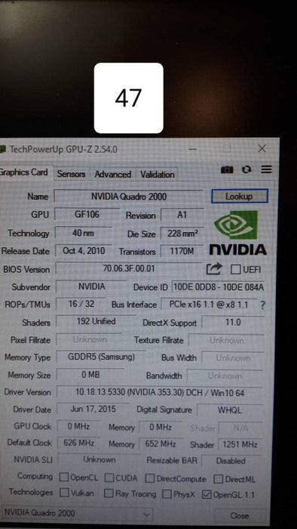Image resolution: width=297 pixels, height=529 pixels.
Task: Click the Transistors field 1170M
Action: point(182,251)
